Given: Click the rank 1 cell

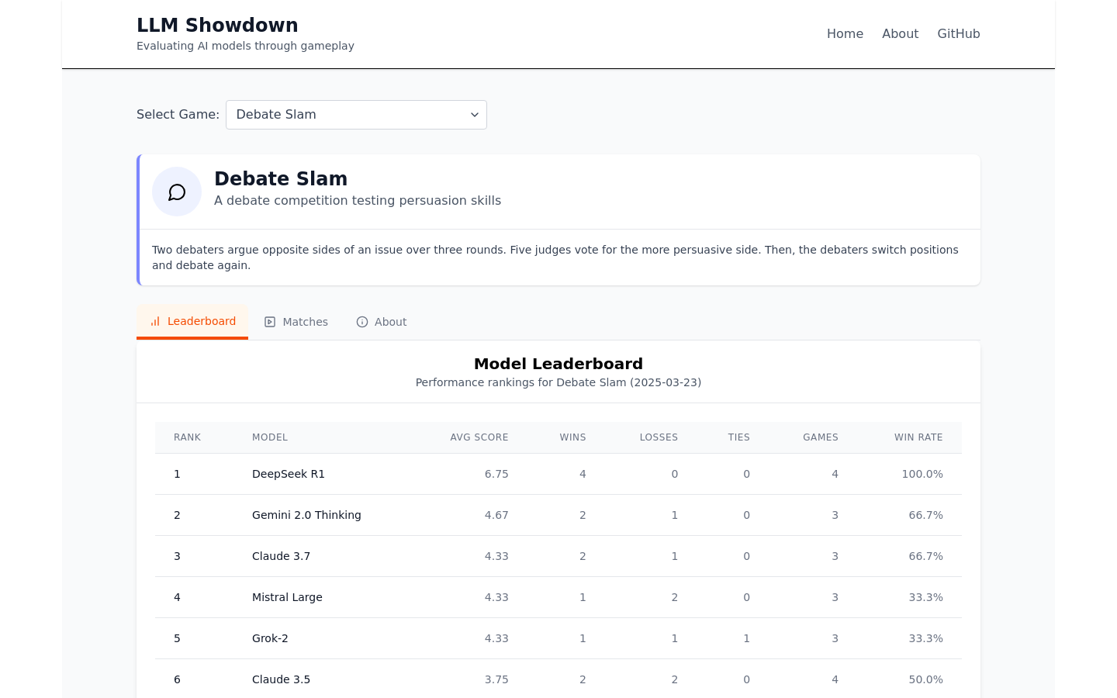Looking at the screenshot, I should point(177,474).
